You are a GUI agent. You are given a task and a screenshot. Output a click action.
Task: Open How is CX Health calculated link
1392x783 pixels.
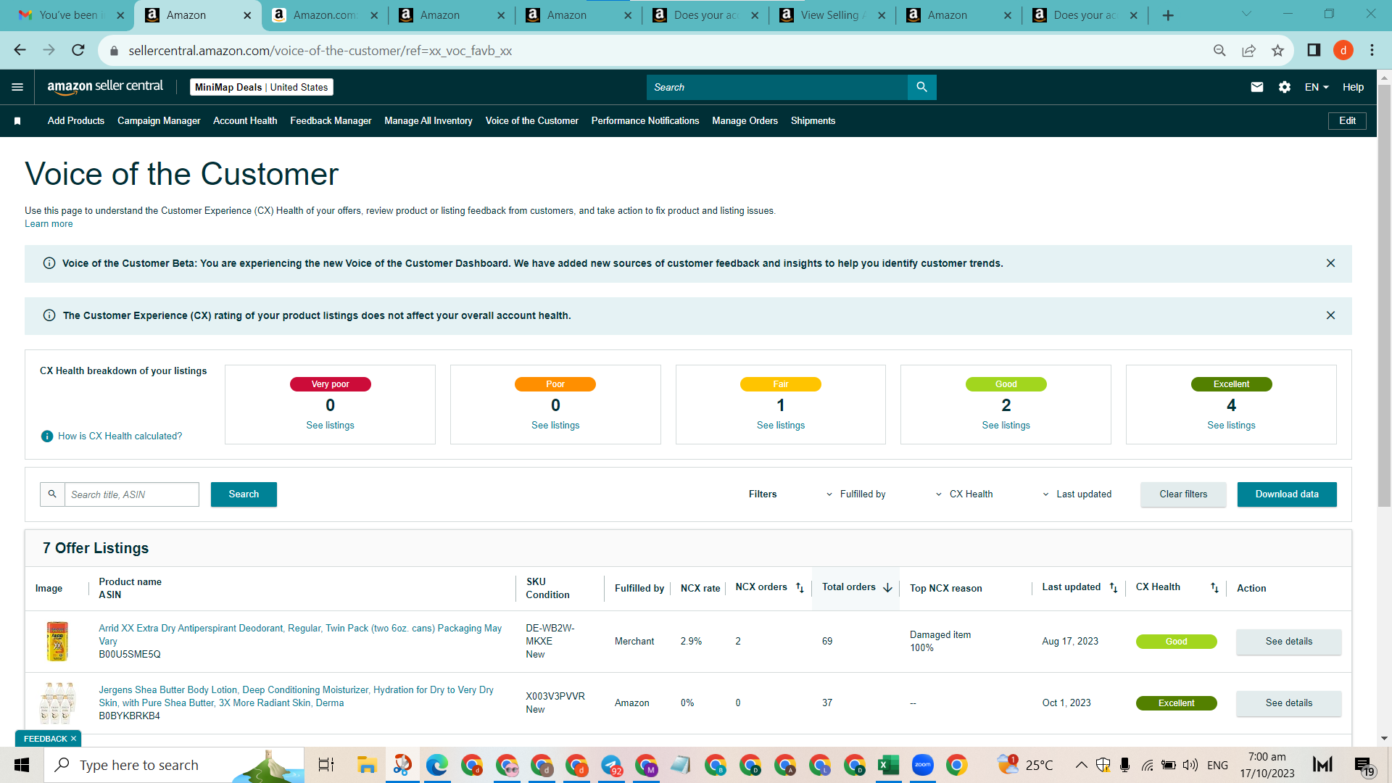click(120, 436)
